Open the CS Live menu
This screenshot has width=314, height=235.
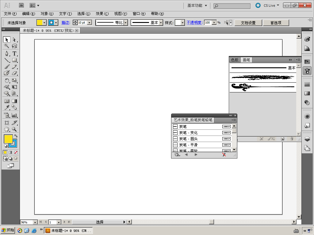(271, 6)
